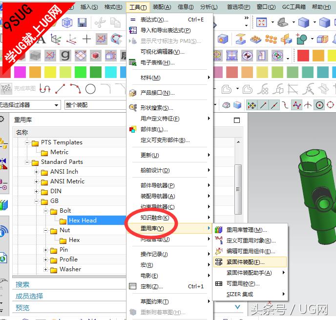Image resolution: width=336 pixels, height=320 pixels.
Task: Click the Part Families icon
Action: pyautogui.click(x=133, y=129)
